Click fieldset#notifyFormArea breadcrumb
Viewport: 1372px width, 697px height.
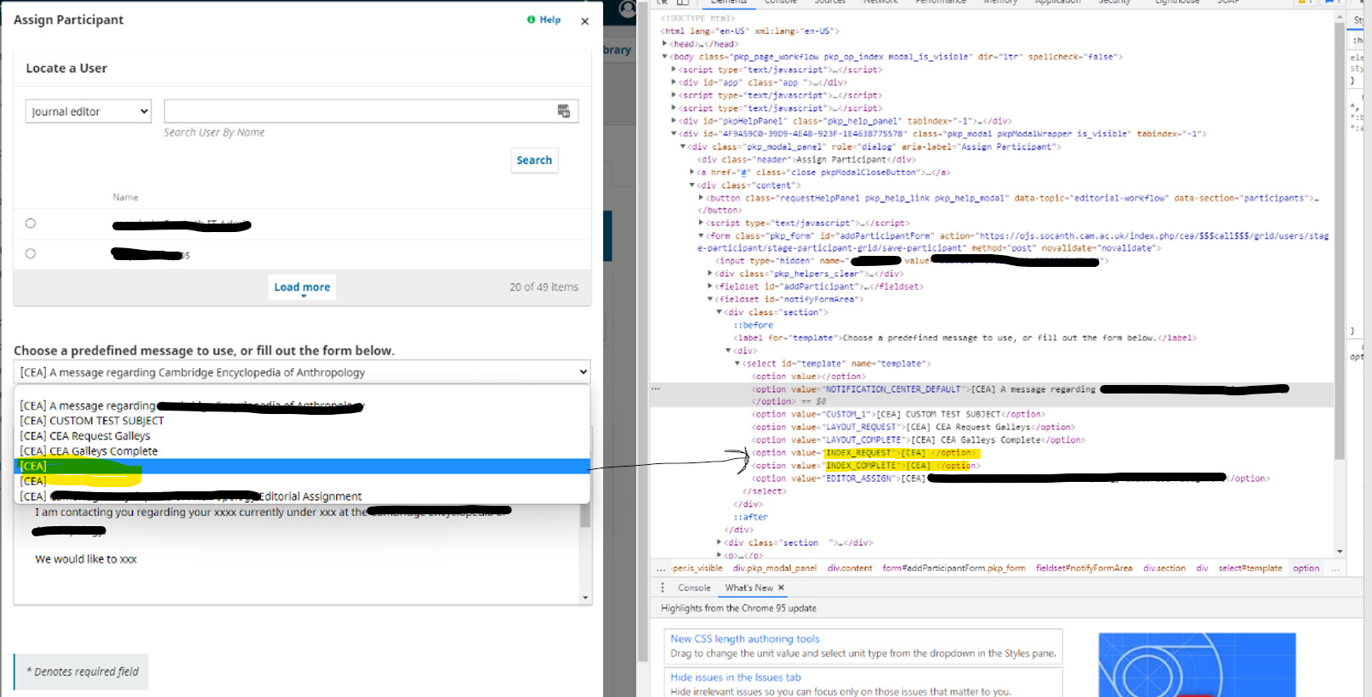tap(1084, 569)
